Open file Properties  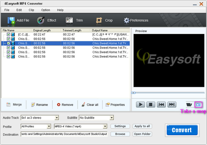(x=115, y=105)
